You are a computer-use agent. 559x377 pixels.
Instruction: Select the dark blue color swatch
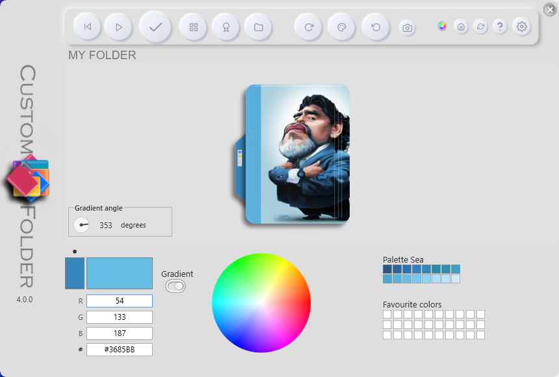[75, 273]
